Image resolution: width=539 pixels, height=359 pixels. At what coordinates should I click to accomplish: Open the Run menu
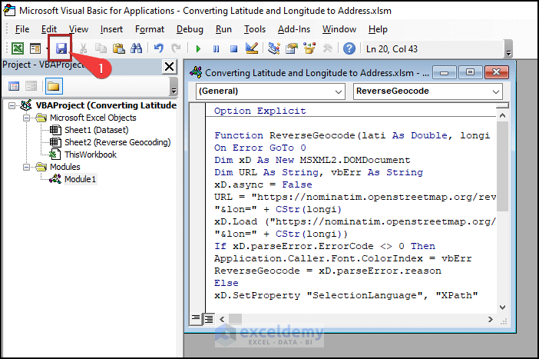click(223, 29)
